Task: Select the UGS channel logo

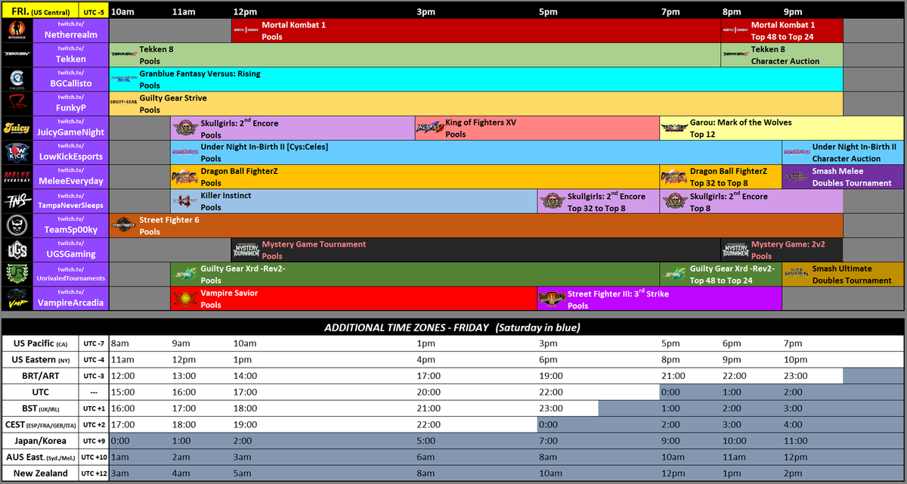Action: tap(17, 250)
